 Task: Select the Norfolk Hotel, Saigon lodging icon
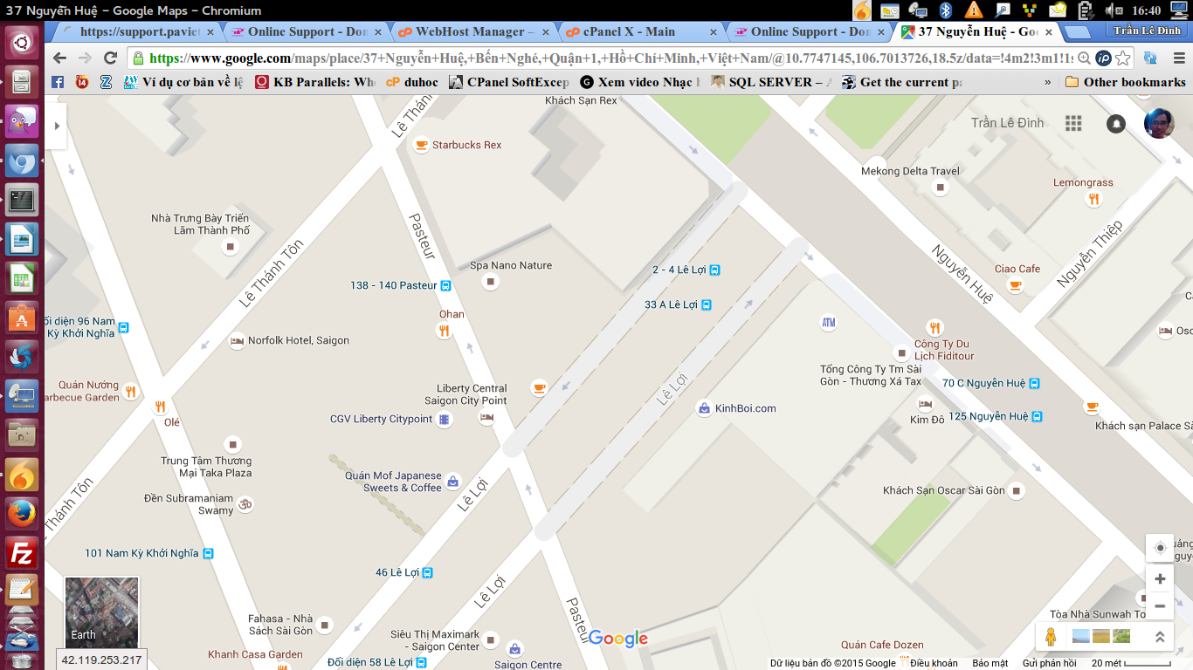click(x=236, y=341)
